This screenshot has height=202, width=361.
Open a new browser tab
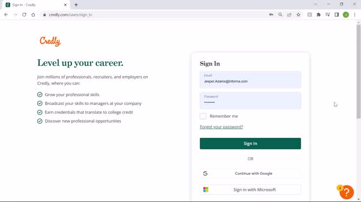(x=76, y=5)
